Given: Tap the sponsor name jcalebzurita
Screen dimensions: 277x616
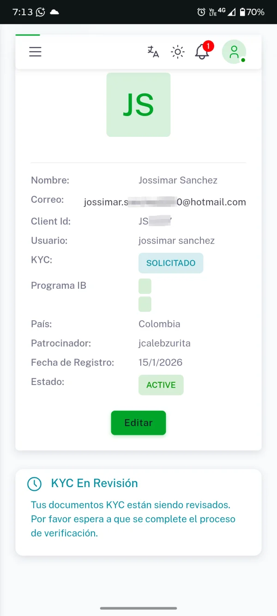Looking at the screenshot, I should click(x=164, y=343).
